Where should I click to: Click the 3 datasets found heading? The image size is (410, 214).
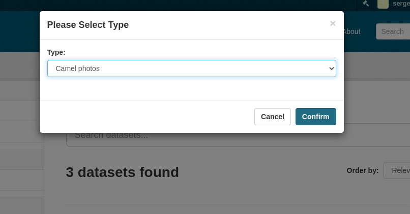(x=123, y=172)
